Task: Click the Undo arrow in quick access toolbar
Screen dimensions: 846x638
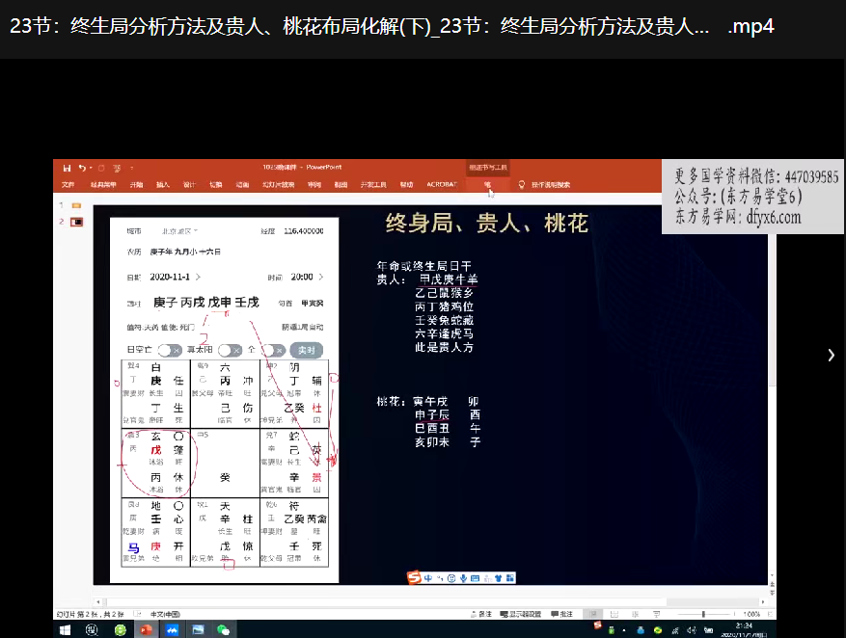Action: [83, 168]
